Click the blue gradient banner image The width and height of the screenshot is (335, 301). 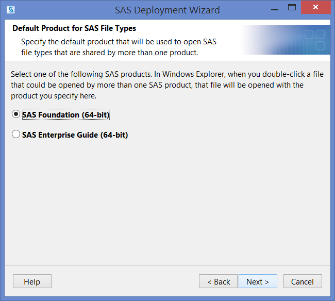click(x=286, y=40)
